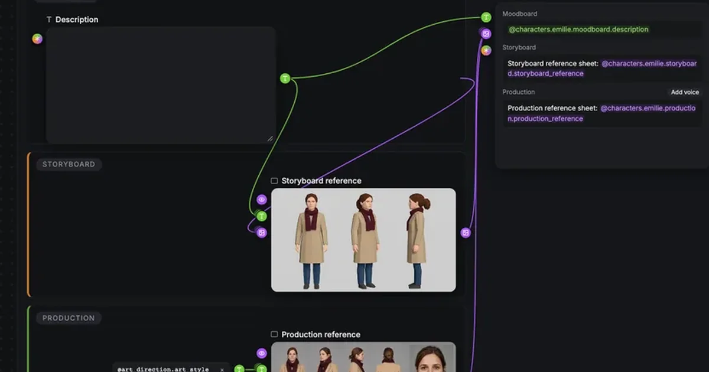Click the PRODUCTION section label
Viewport: 709px width, 372px height.
69,318
